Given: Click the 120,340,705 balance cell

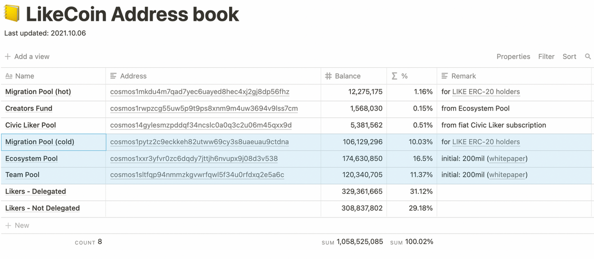Looking at the screenshot, I should (x=354, y=175).
